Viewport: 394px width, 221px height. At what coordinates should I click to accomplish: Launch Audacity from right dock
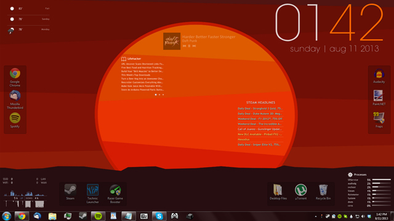pos(379,76)
